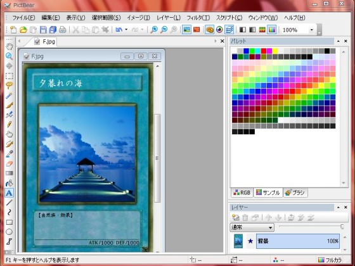Open the レイヤー(L) menu
The image size is (355, 266).
pyautogui.click(x=169, y=18)
